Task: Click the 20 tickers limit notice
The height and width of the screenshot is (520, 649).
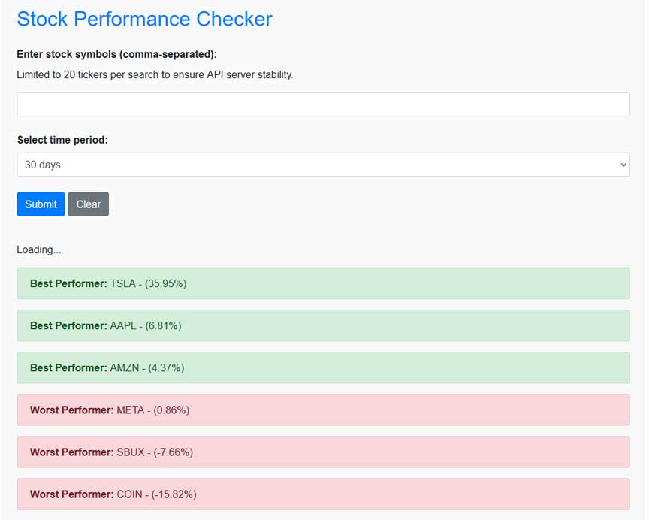Action: tap(155, 75)
